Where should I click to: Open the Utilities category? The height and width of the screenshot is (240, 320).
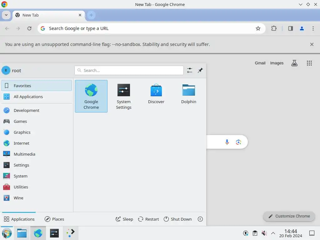coord(37,187)
